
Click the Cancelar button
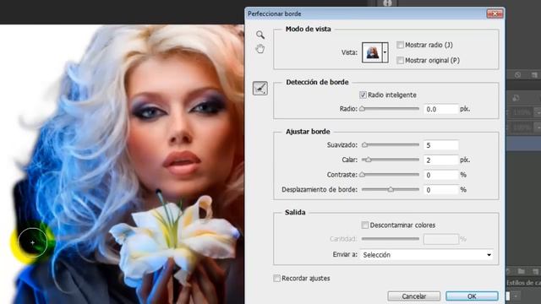point(413,296)
